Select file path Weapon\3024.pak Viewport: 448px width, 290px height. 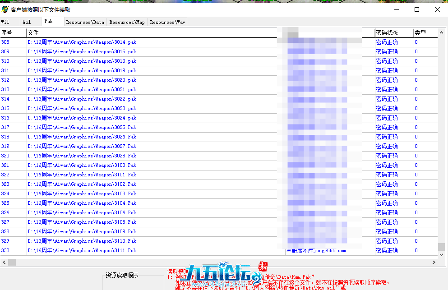click(x=82, y=118)
